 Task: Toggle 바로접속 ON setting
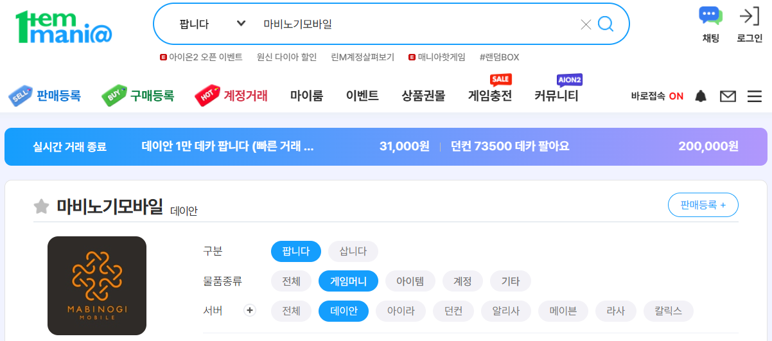[657, 96]
